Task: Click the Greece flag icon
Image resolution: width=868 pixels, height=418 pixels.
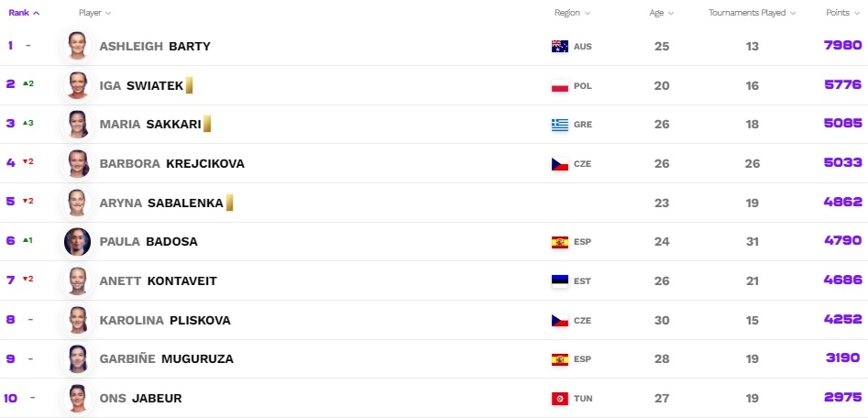Action: click(x=560, y=125)
